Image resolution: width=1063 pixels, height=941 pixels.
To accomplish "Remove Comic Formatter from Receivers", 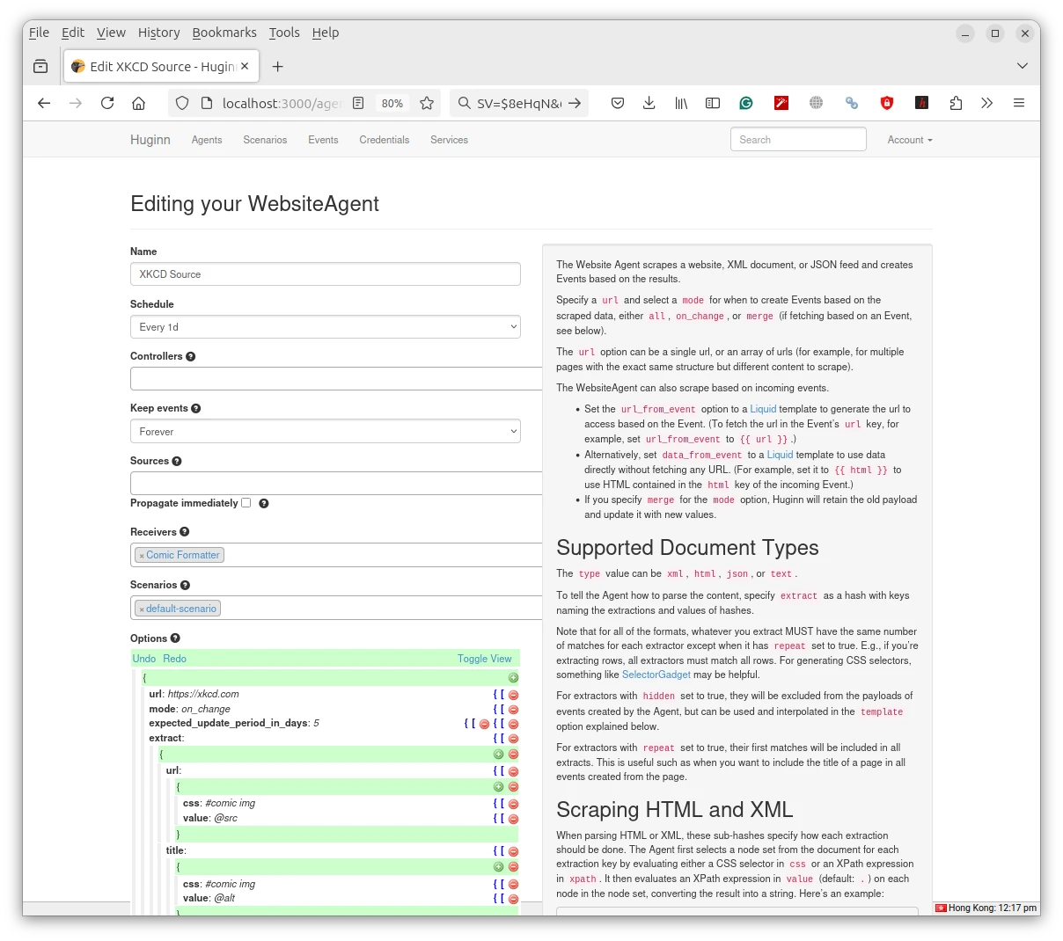I will [x=142, y=556].
